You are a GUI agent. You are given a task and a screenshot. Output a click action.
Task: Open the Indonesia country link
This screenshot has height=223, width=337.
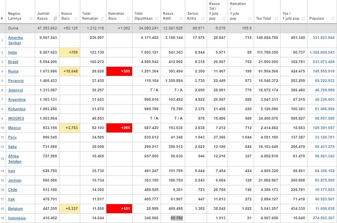pos(17,218)
